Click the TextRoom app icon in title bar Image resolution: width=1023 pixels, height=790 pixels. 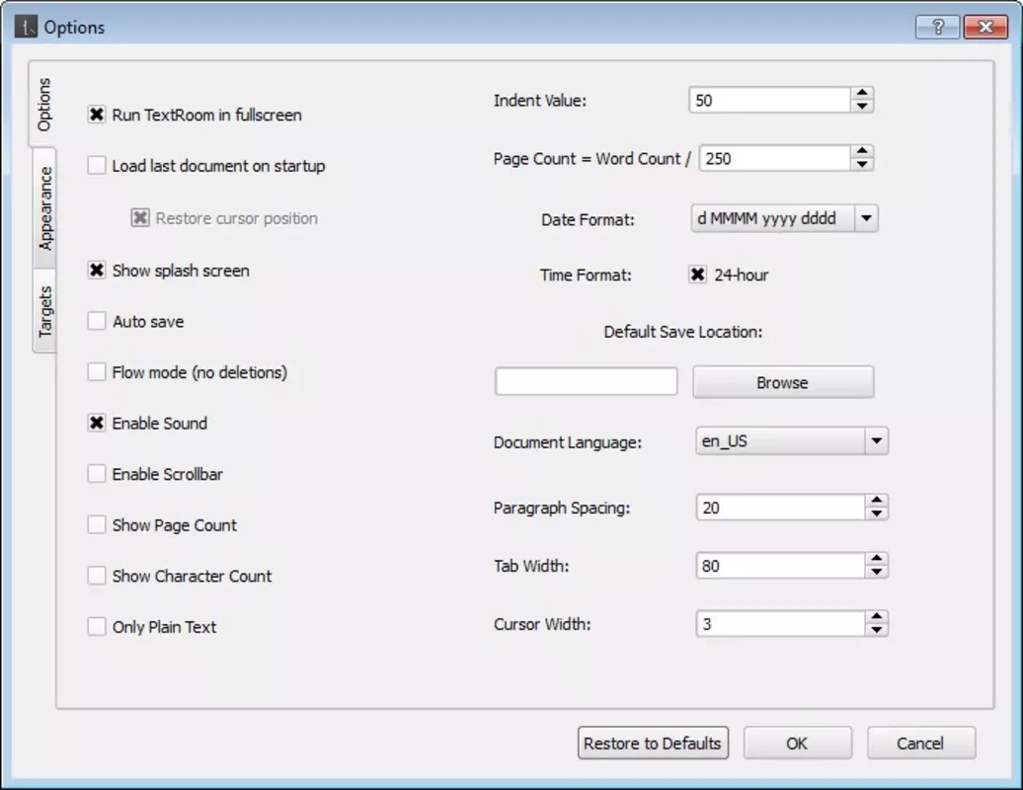pos(26,27)
